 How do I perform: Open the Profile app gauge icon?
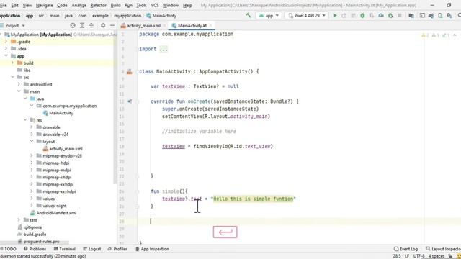381,16
